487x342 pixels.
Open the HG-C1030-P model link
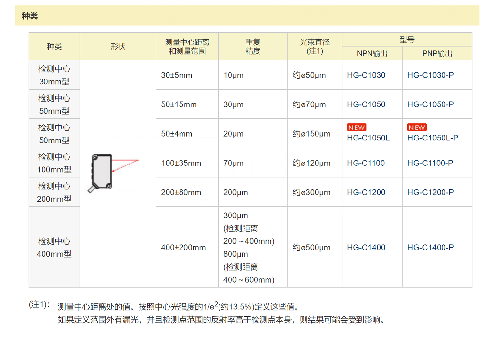click(x=431, y=75)
